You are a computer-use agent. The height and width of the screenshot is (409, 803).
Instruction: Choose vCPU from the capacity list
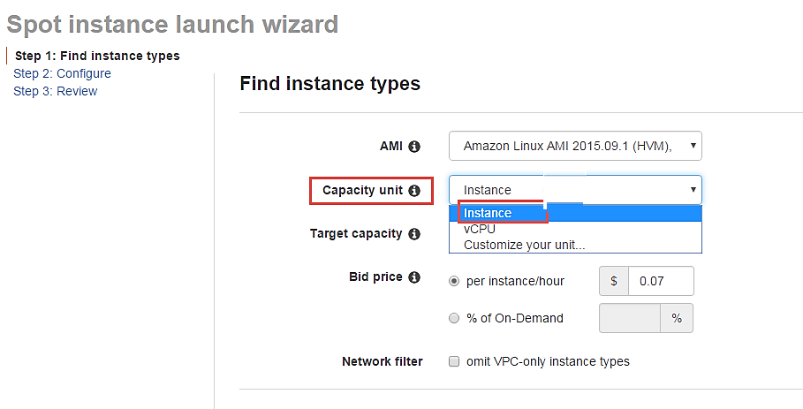click(x=480, y=229)
